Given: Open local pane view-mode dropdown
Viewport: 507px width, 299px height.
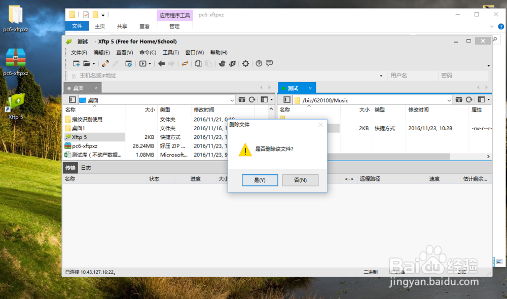Looking at the screenshot, I should tap(271, 100).
